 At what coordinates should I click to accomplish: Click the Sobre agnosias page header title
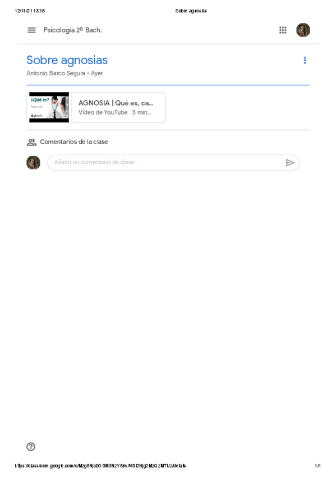(x=191, y=11)
